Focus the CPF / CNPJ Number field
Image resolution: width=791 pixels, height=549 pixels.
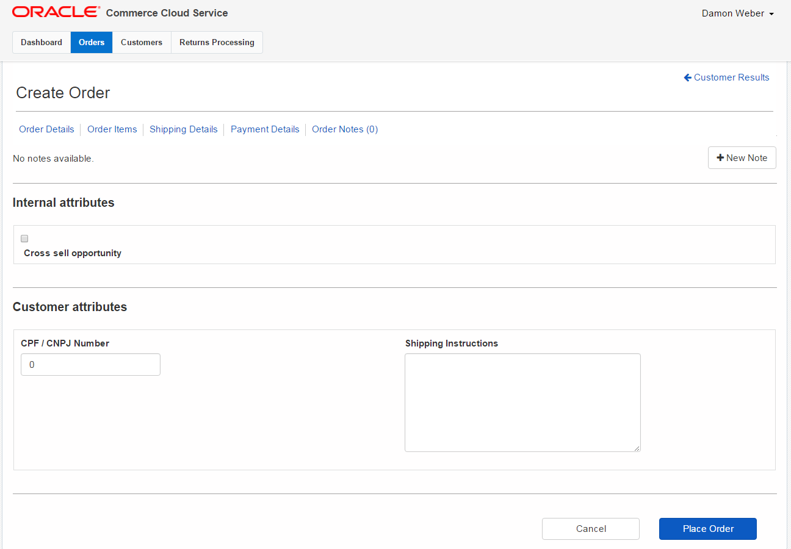(90, 365)
